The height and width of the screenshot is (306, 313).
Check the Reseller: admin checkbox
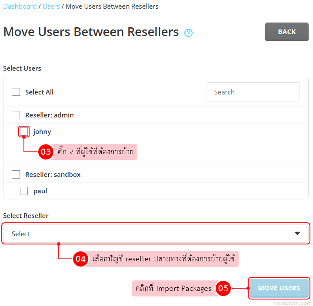coord(16,115)
